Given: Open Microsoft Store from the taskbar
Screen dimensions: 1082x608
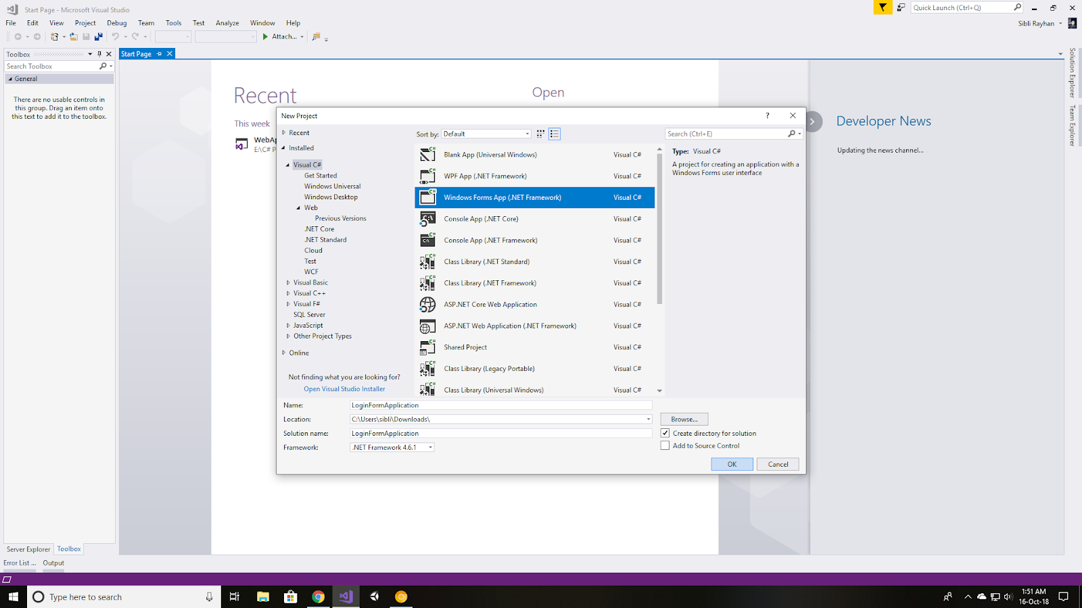Looking at the screenshot, I should tap(291, 597).
